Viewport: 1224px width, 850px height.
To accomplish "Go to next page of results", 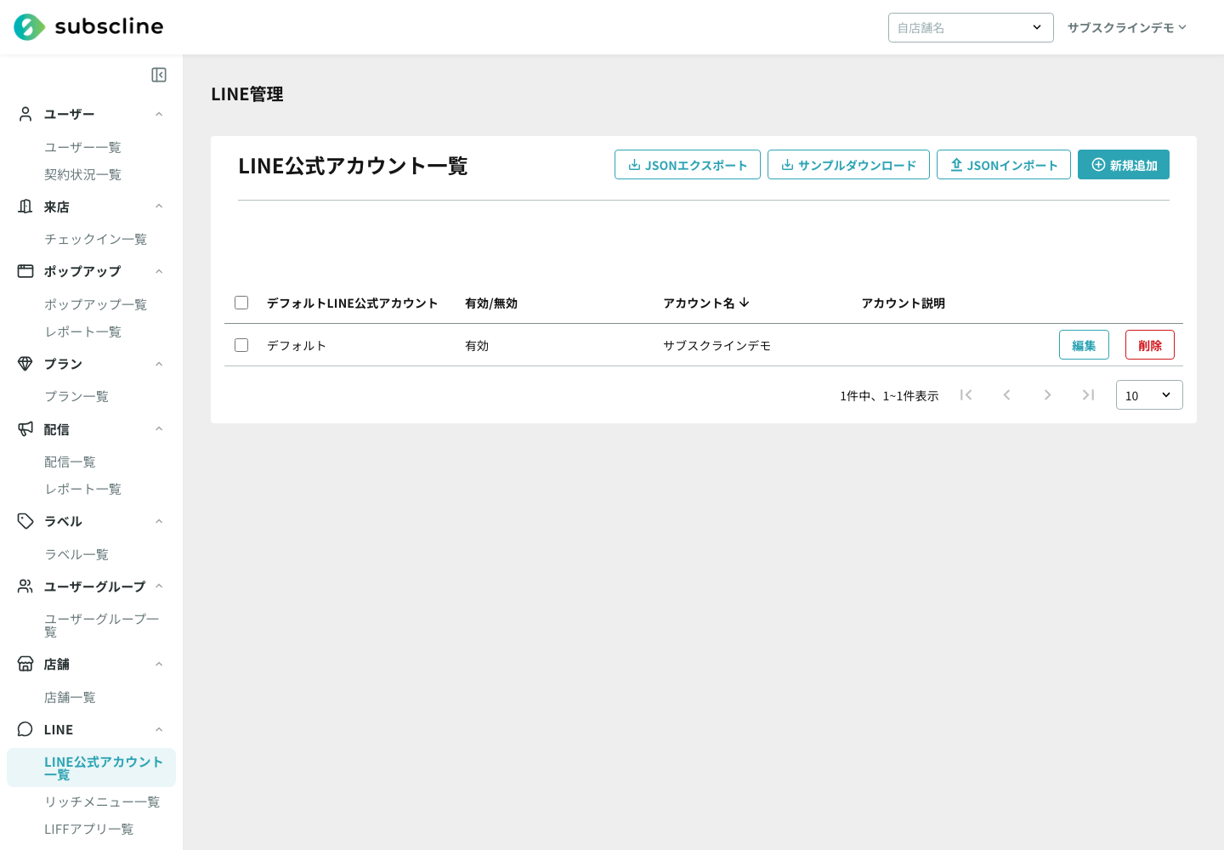I will click(x=1047, y=394).
